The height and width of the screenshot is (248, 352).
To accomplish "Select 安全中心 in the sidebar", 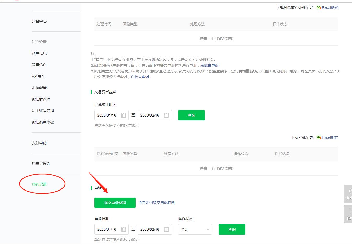I will point(39,21).
